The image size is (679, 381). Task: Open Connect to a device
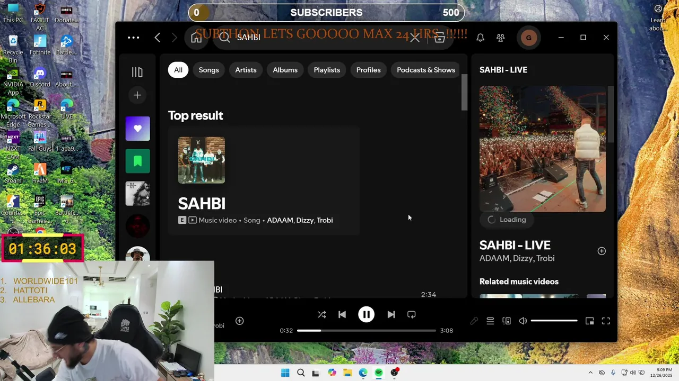click(507, 321)
